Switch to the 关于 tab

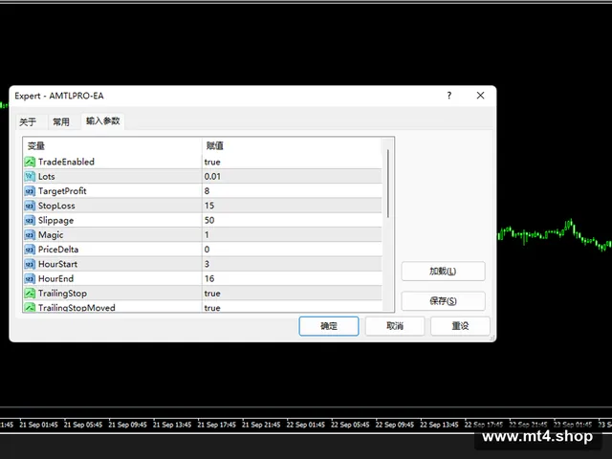(28, 121)
